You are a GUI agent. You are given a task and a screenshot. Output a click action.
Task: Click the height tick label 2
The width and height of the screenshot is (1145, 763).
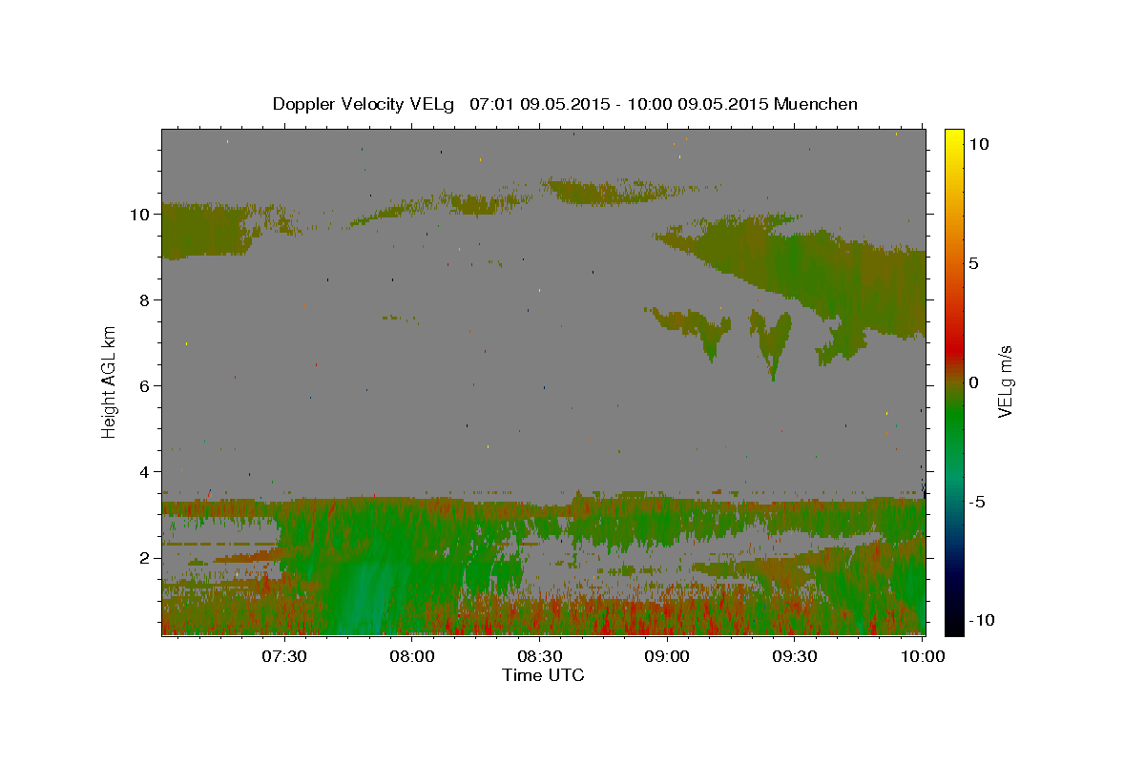[144, 557]
